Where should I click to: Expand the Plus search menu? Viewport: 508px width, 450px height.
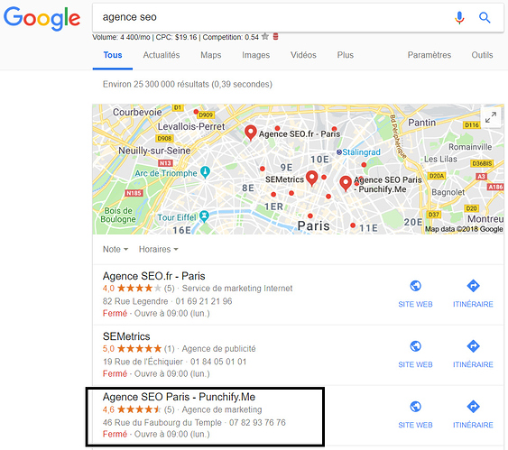point(345,55)
